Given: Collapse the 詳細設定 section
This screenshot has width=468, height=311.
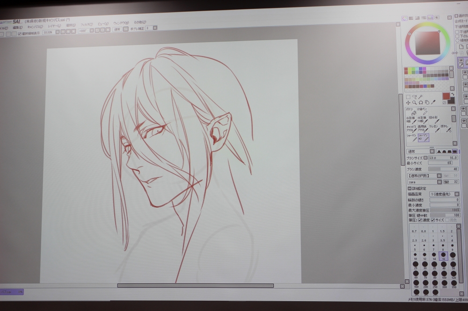Looking at the screenshot, I should click(409, 189).
